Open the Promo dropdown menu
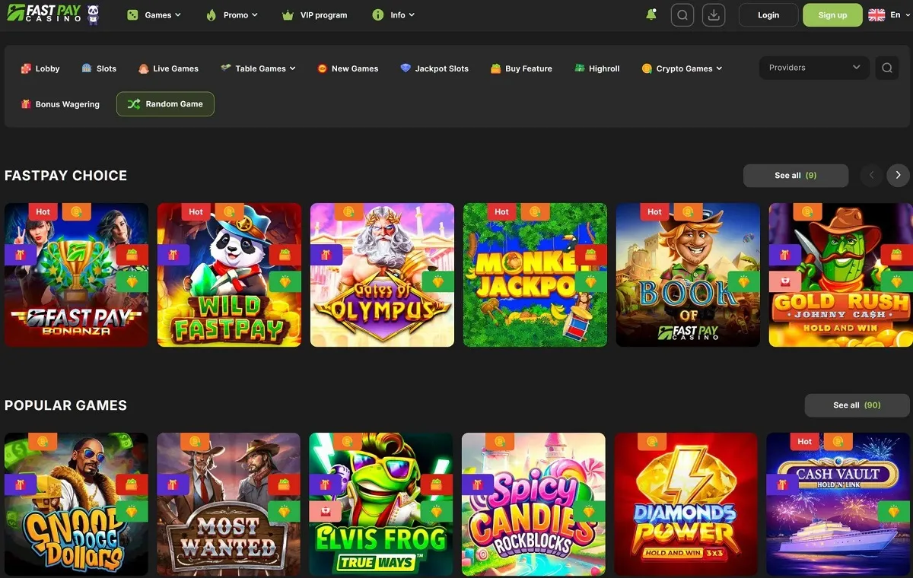This screenshot has height=578, width=913. pos(232,15)
